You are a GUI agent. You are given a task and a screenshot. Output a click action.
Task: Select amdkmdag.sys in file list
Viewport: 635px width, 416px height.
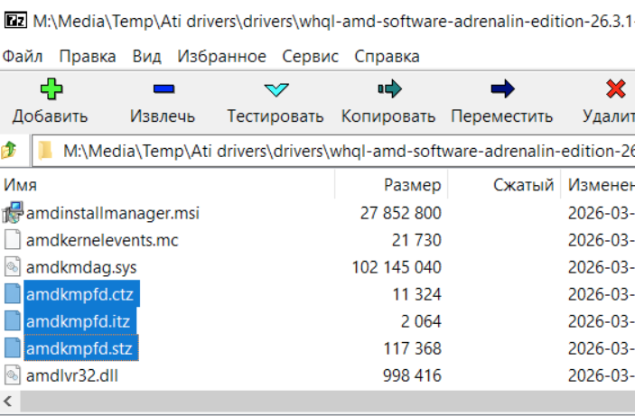(x=81, y=267)
